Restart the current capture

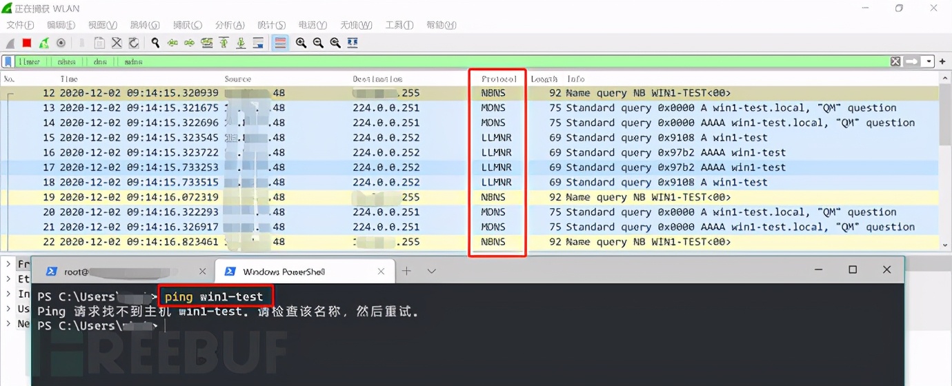tap(44, 43)
